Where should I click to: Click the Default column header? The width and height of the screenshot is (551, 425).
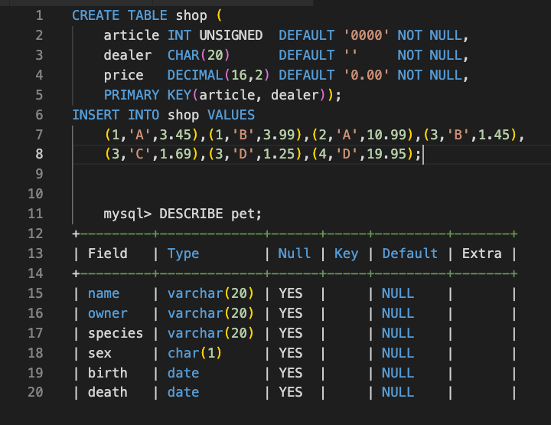coord(409,253)
